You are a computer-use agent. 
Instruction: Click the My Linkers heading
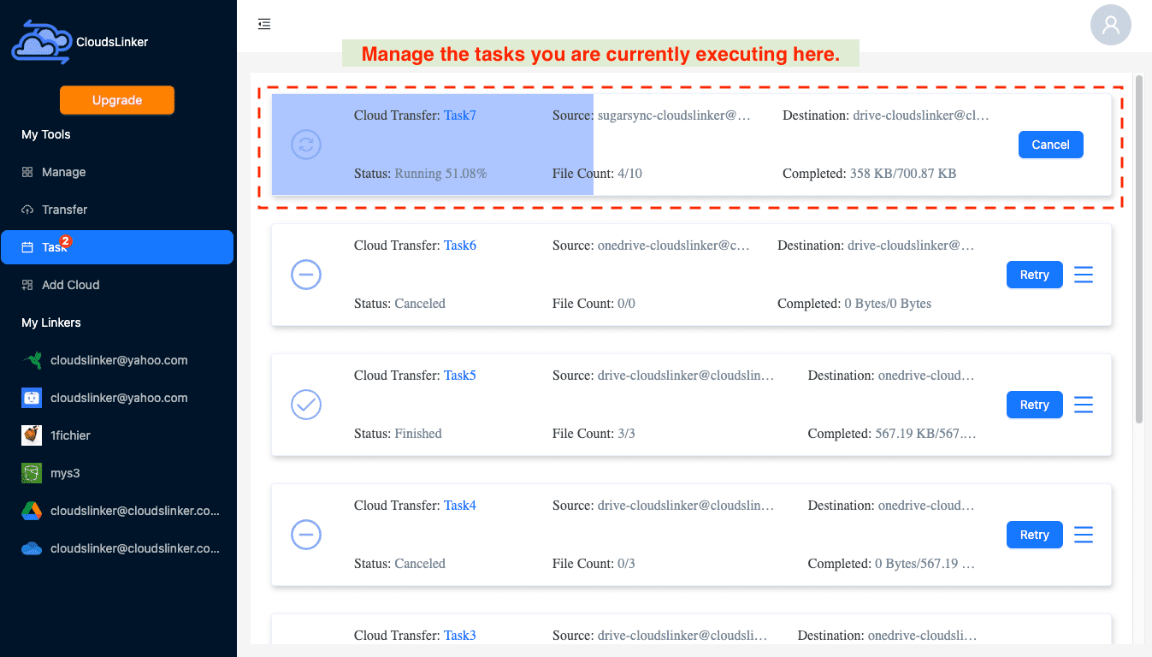(51, 323)
